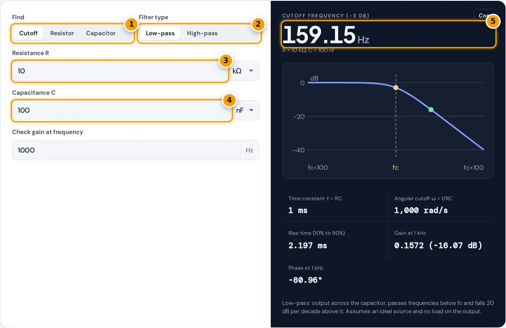Click the Resistance R input field
Viewport: 506px width, 328px height.
(120, 71)
